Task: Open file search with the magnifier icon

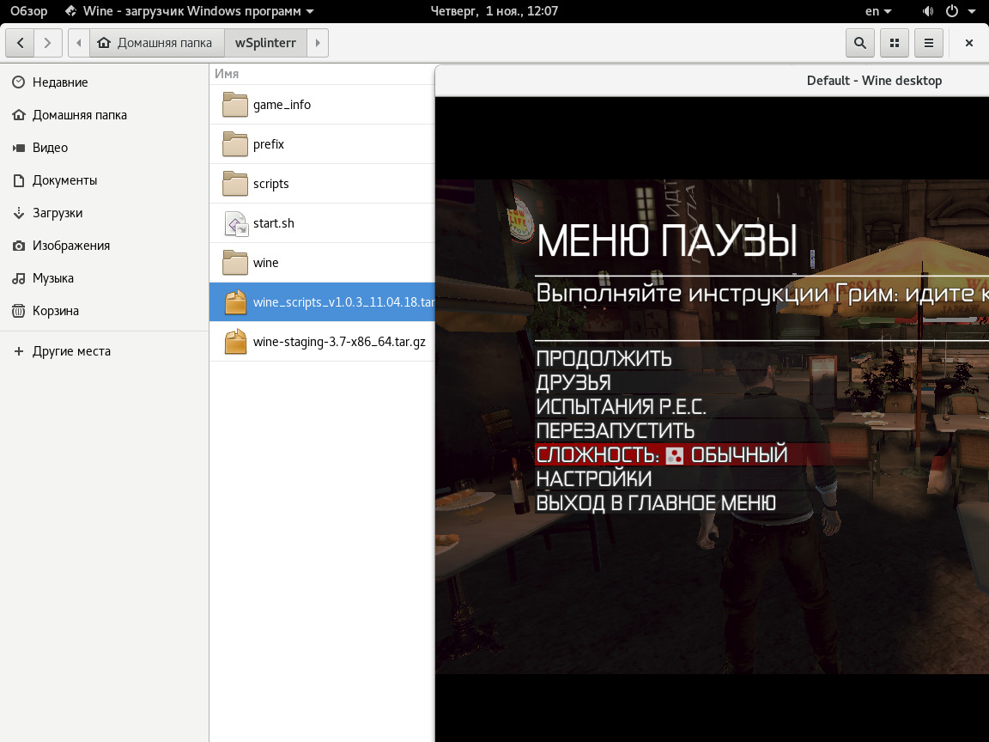Action: click(x=859, y=43)
